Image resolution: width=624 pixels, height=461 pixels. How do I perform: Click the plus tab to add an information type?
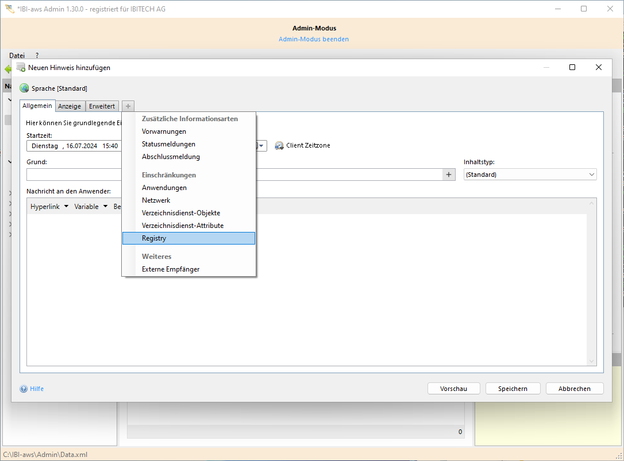click(x=128, y=106)
